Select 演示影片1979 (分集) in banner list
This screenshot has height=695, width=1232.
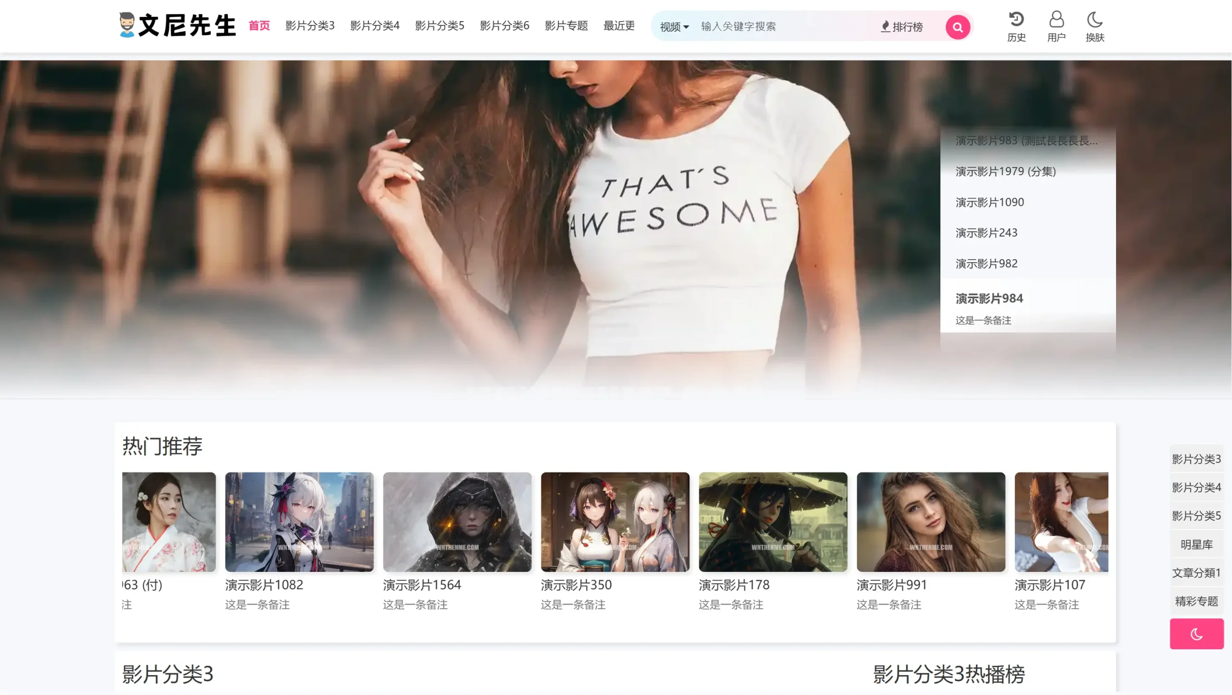pyautogui.click(x=1005, y=171)
